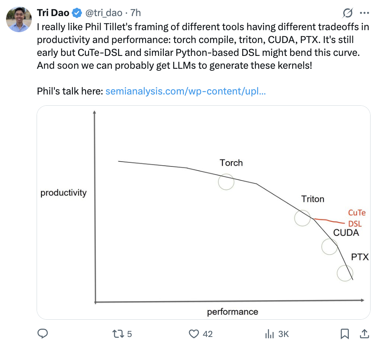Open the three-dot more options menu
The height and width of the screenshot is (345, 379).
364,13
